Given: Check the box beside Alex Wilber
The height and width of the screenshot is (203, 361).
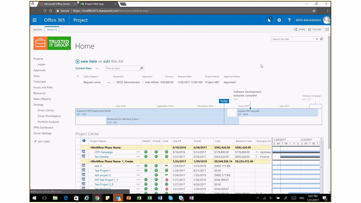Looking at the screenshot, I should (143, 82).
